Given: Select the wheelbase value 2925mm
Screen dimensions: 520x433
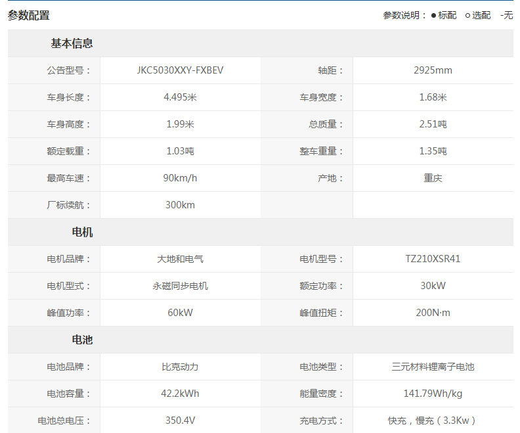Looking at the screenshot, I should 433,70.
